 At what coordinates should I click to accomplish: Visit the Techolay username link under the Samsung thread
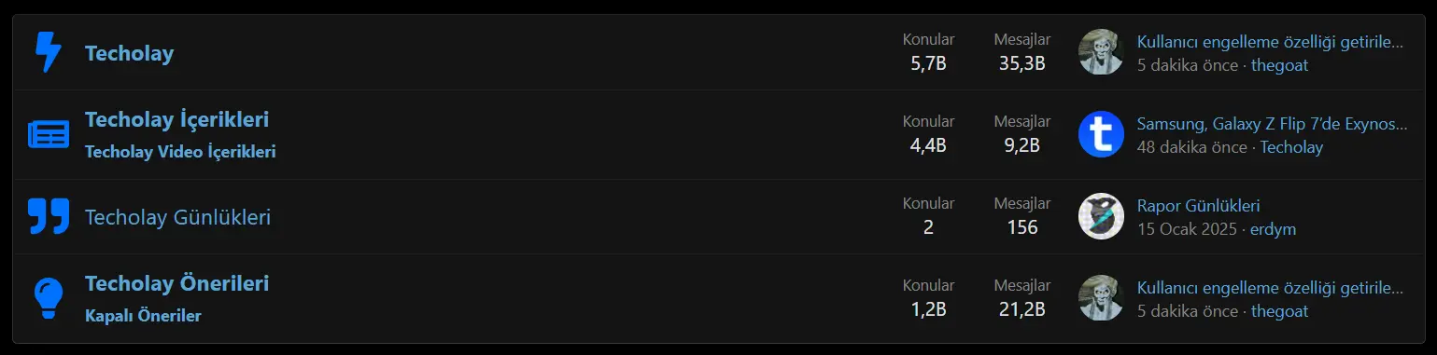(x=1291, y=147)
